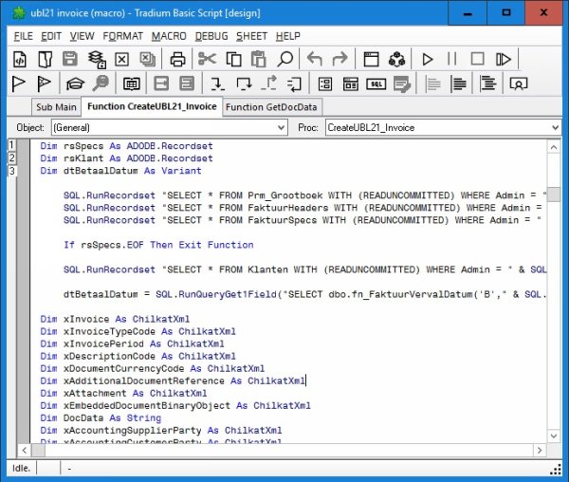Click the vertical scrollbar up arrow
The width and height of the screenshot is (569, 482).
point(554,147)
